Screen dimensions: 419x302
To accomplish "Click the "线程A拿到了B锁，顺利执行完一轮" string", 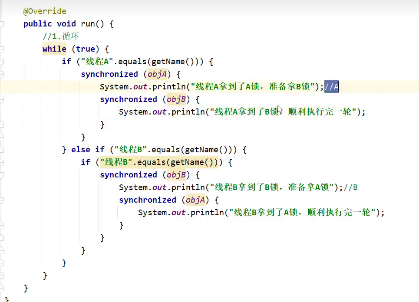I will point(283,112).
